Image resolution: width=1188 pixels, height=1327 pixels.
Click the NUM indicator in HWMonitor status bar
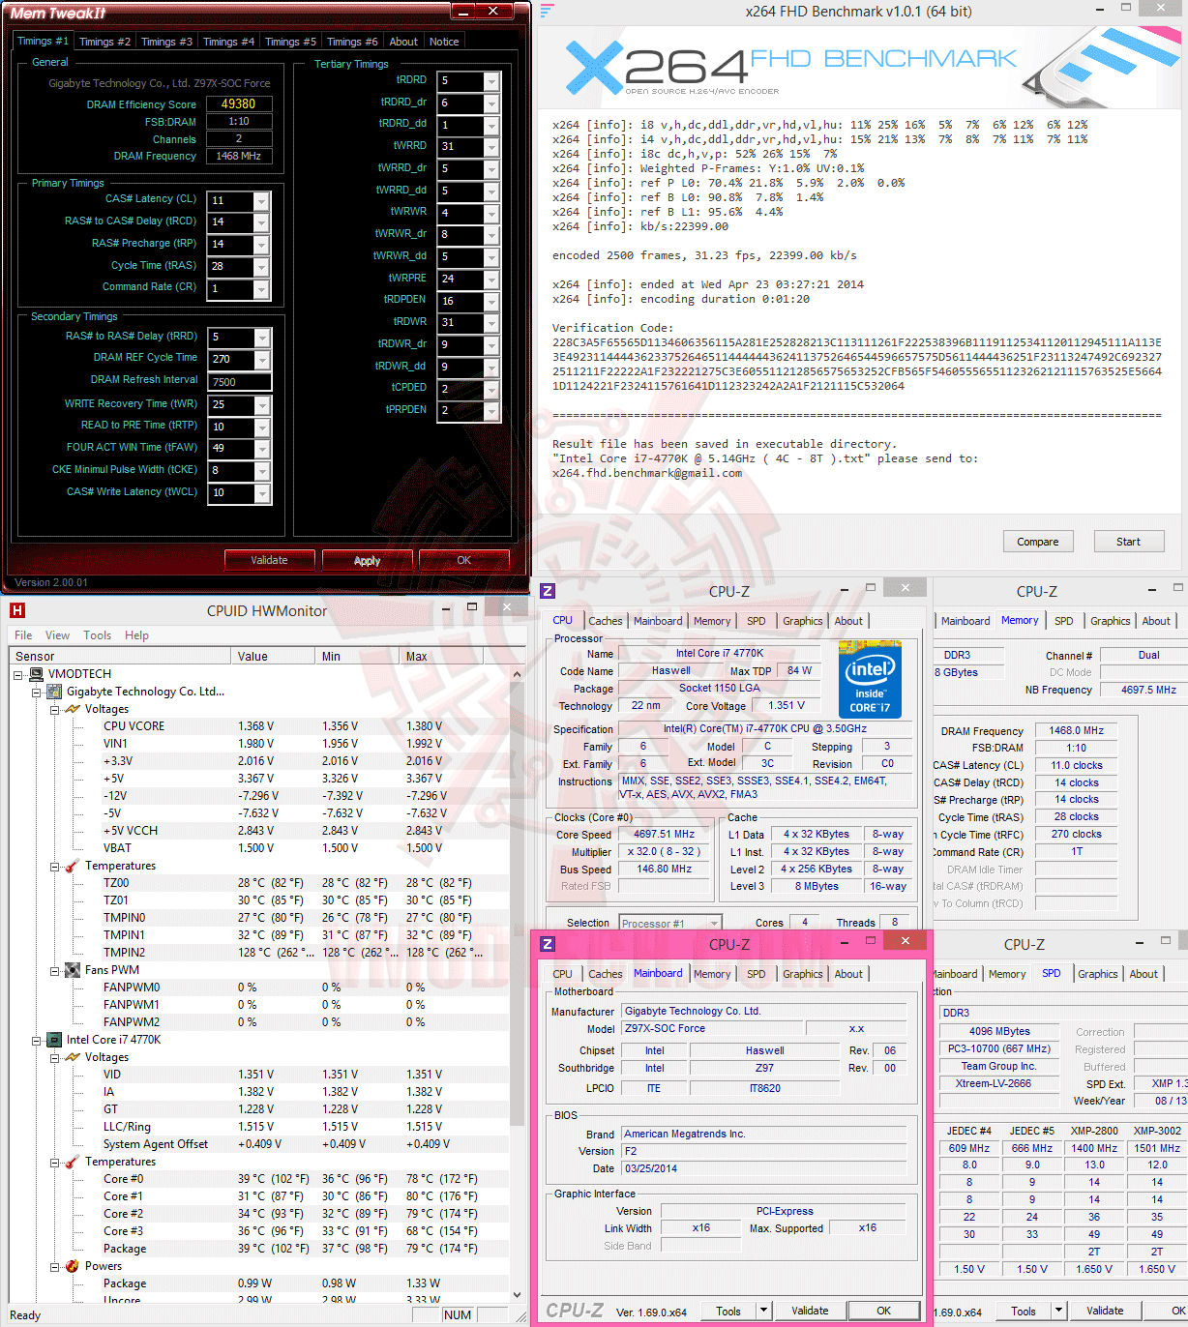(458, 1314)
